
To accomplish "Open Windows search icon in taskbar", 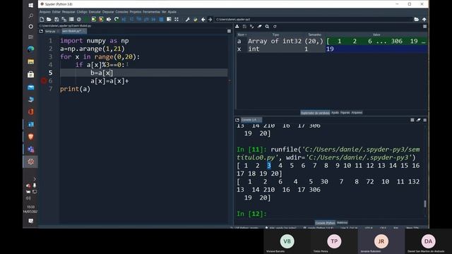I will click(x=31, y=16).
